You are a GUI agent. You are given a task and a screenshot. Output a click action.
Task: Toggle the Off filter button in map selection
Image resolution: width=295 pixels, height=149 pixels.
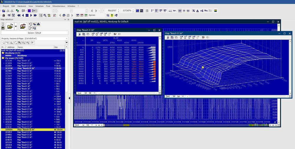[x=32, y=43]
